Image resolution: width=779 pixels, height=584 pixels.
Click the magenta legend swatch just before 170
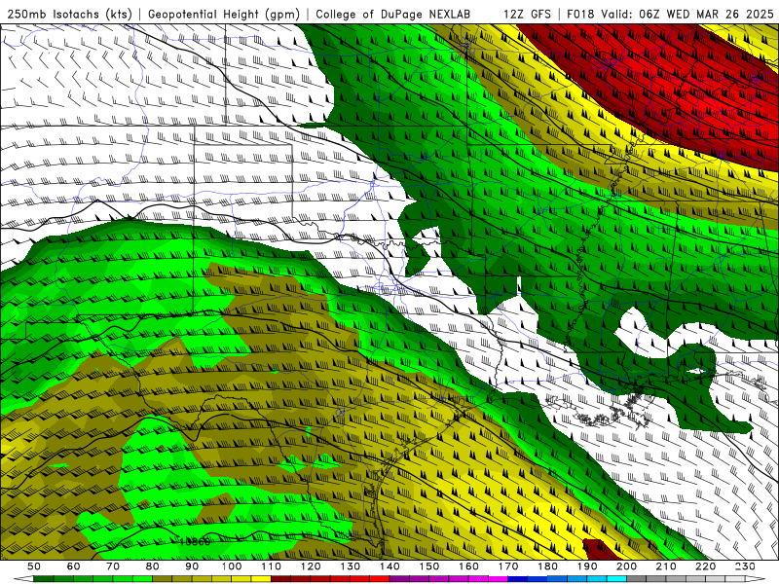point(499,579)
